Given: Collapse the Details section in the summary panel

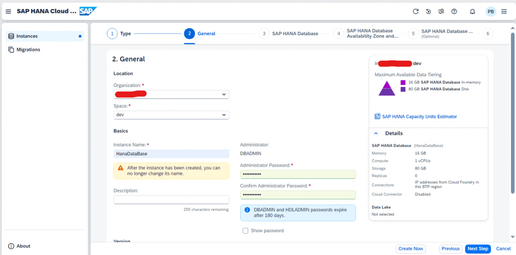Looking at the screenshot, I should tap(376, 133).
